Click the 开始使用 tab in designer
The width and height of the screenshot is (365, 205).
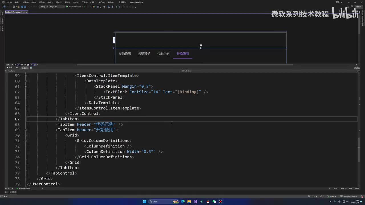pos(183,54)
